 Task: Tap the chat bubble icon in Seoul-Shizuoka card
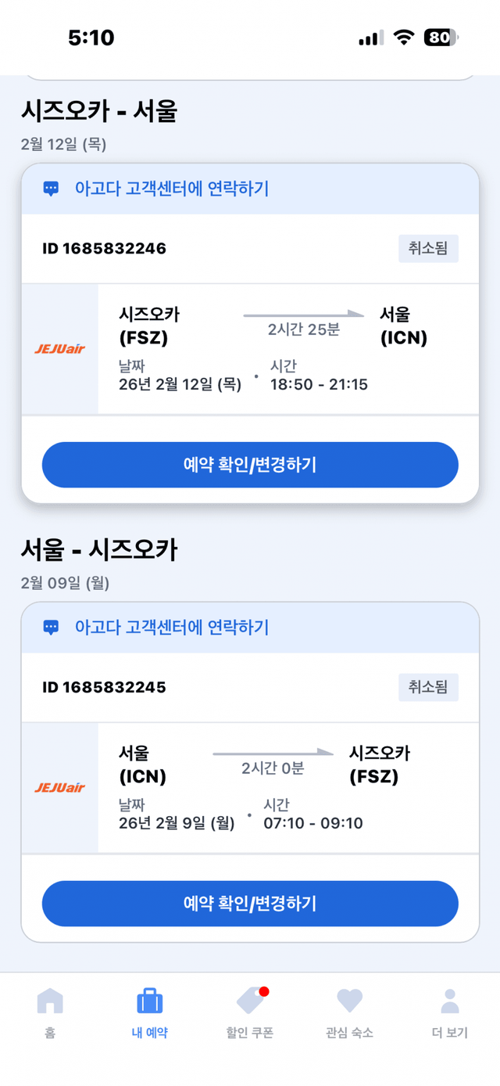(x=51, y=628)
